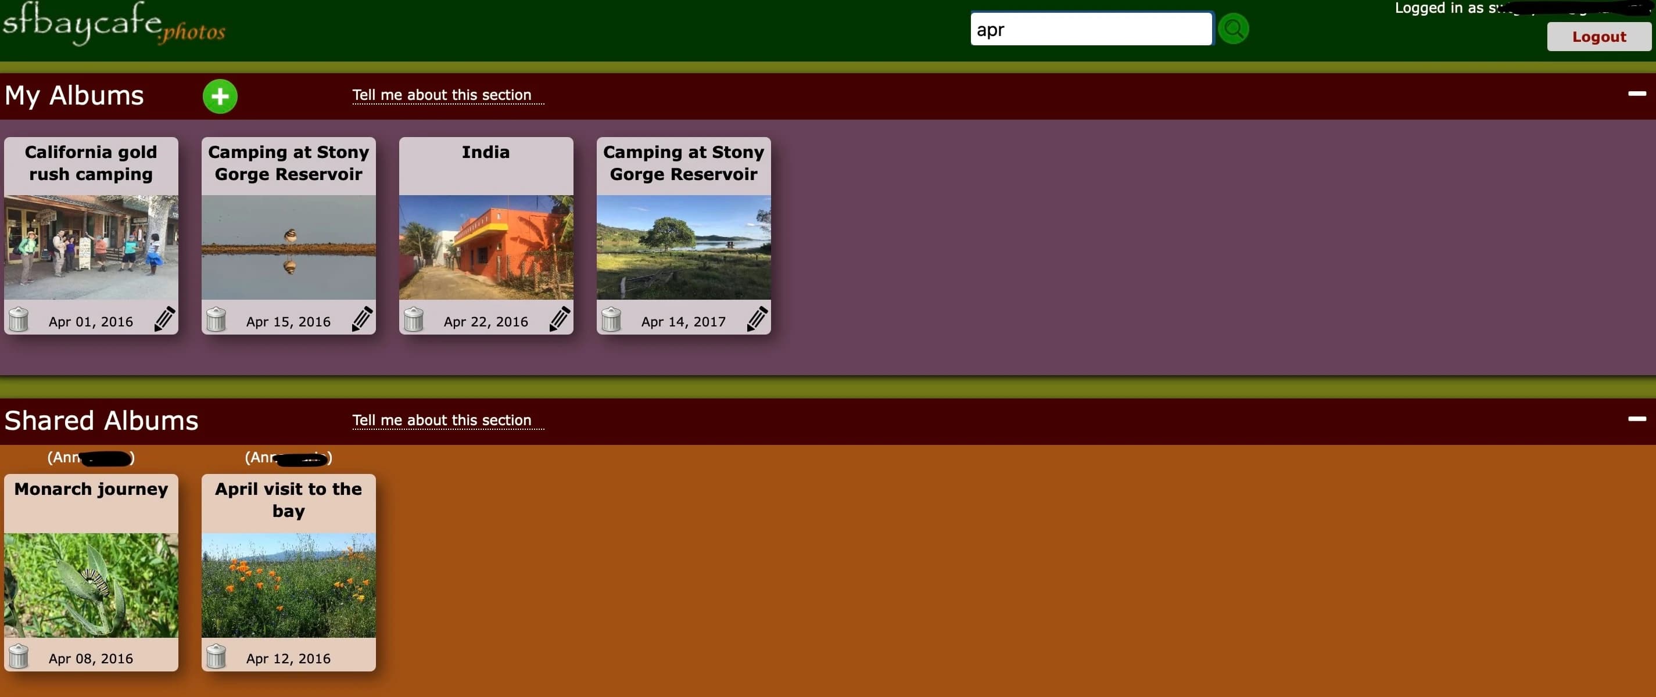Collapse the Shared Albums section

click(1635, 419)
